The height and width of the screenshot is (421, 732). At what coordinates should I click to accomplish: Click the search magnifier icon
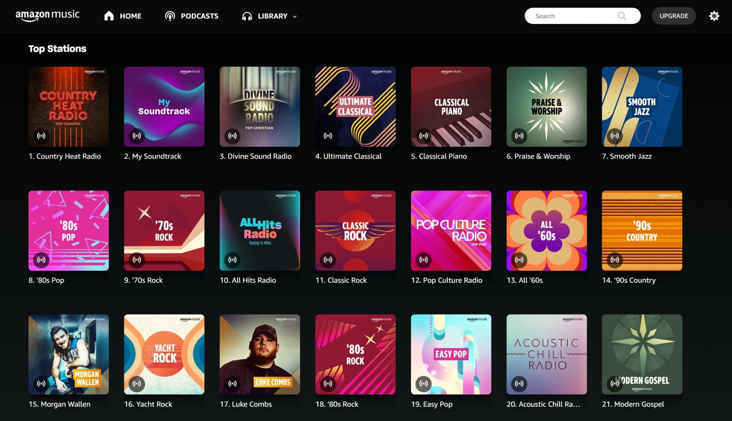click(x=622, y=16)
